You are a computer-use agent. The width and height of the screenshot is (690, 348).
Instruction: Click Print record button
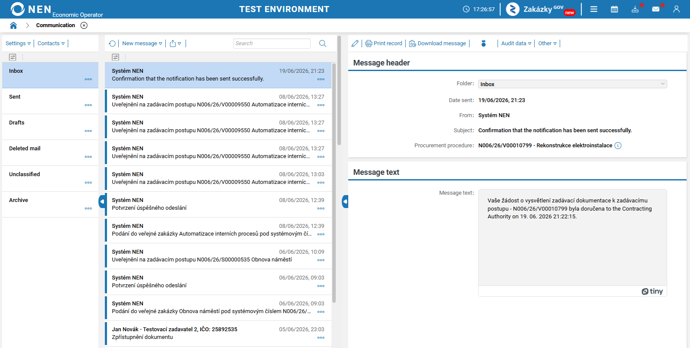point(384,43)
